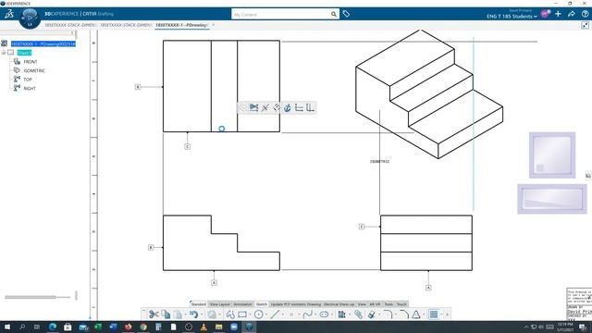592x333 pixels.
Task: Collapse the Sheet.1 tree node
Action: 4,53
